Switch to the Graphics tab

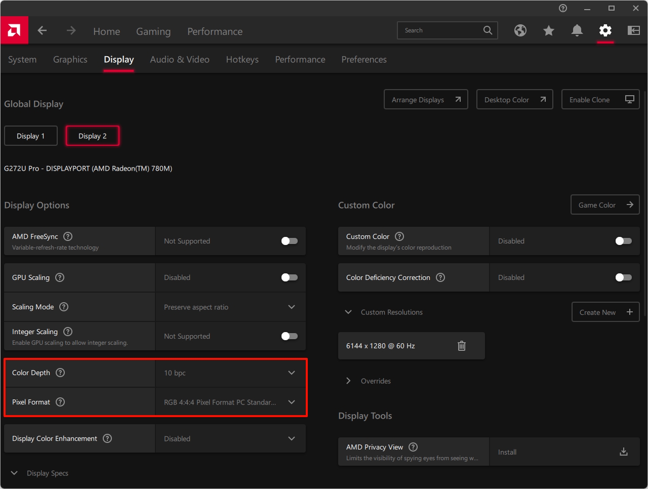[70, 59]
